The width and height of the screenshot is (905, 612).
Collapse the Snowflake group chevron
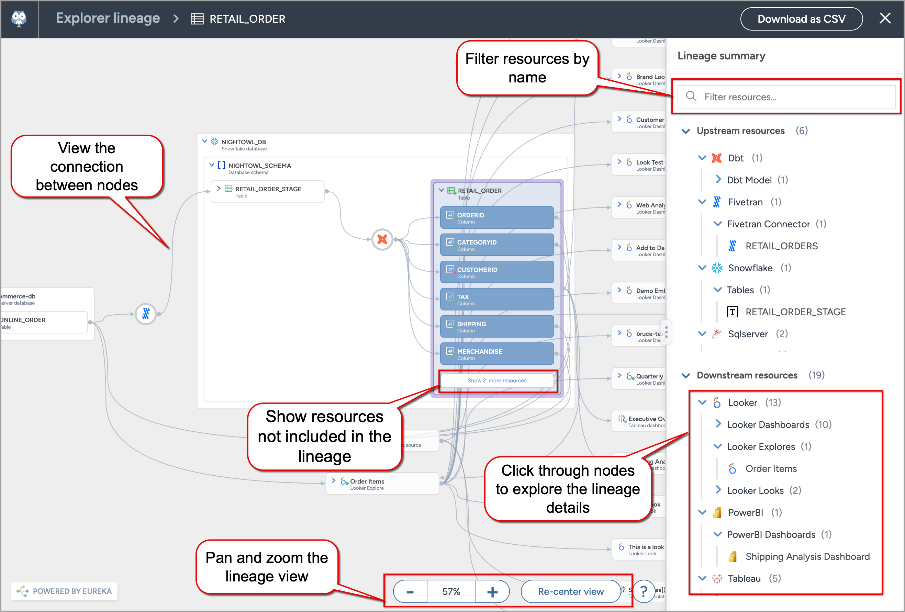tap(702, 268)
